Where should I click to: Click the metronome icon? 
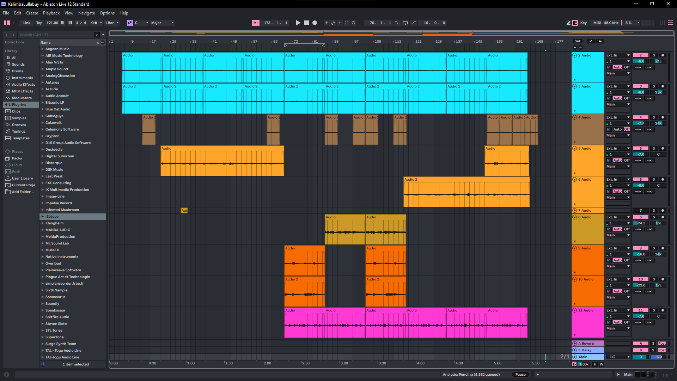pos(94,23)
